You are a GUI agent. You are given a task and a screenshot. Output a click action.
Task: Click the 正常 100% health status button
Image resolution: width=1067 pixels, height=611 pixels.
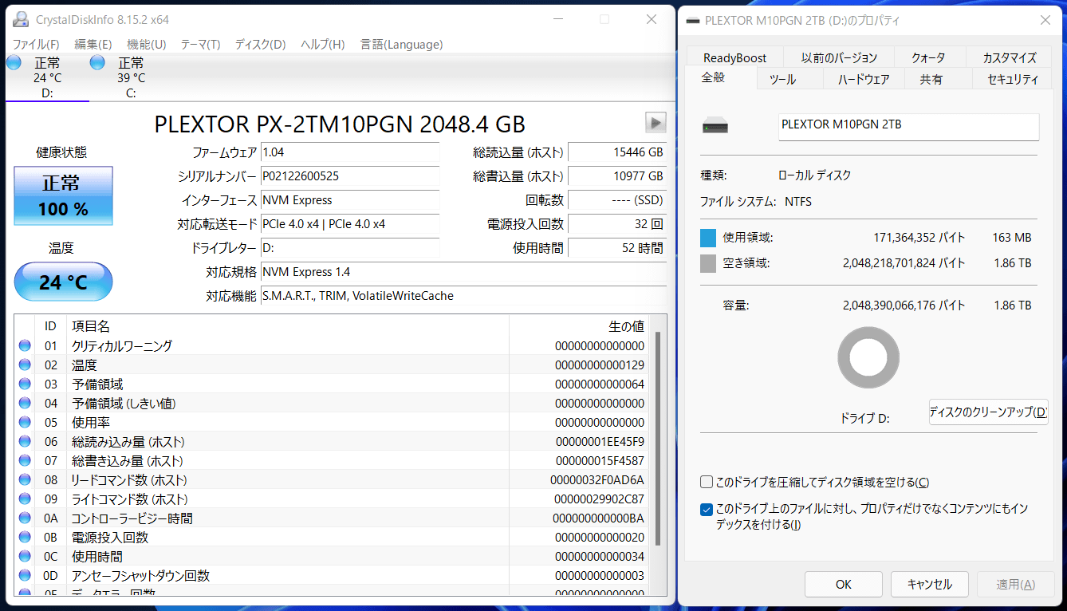click(x=64, y=195)
